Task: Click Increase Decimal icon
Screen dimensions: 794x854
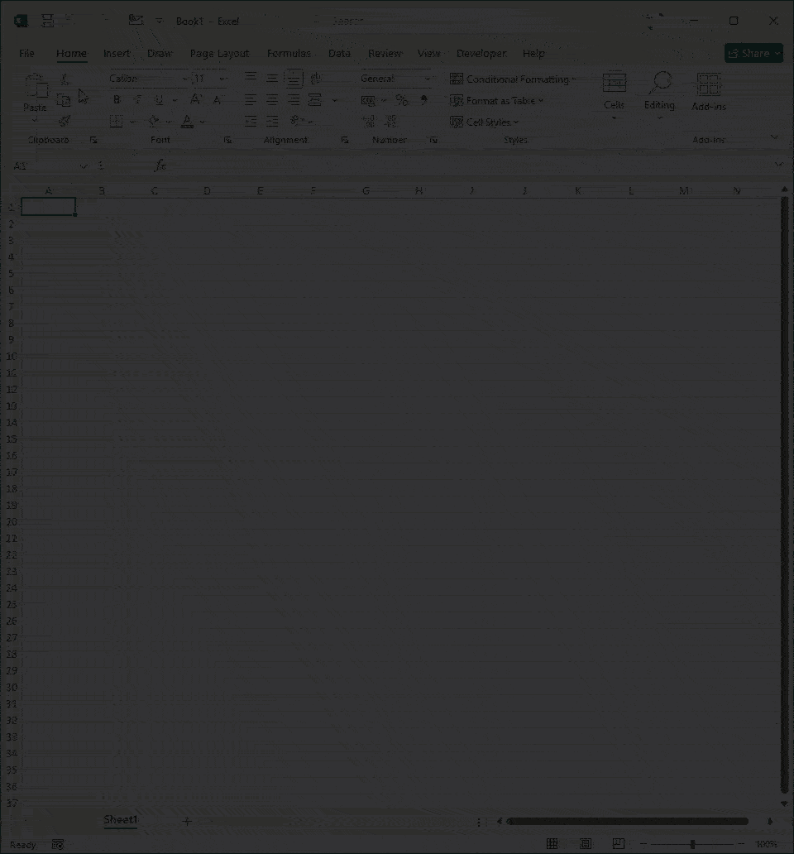Action: (368, 121)
